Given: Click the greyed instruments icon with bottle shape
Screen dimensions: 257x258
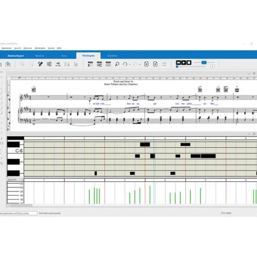Looking at the screenshot, I should click(67, 64).
